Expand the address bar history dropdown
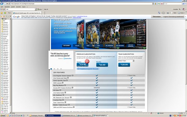 click(x=153, y=4)
